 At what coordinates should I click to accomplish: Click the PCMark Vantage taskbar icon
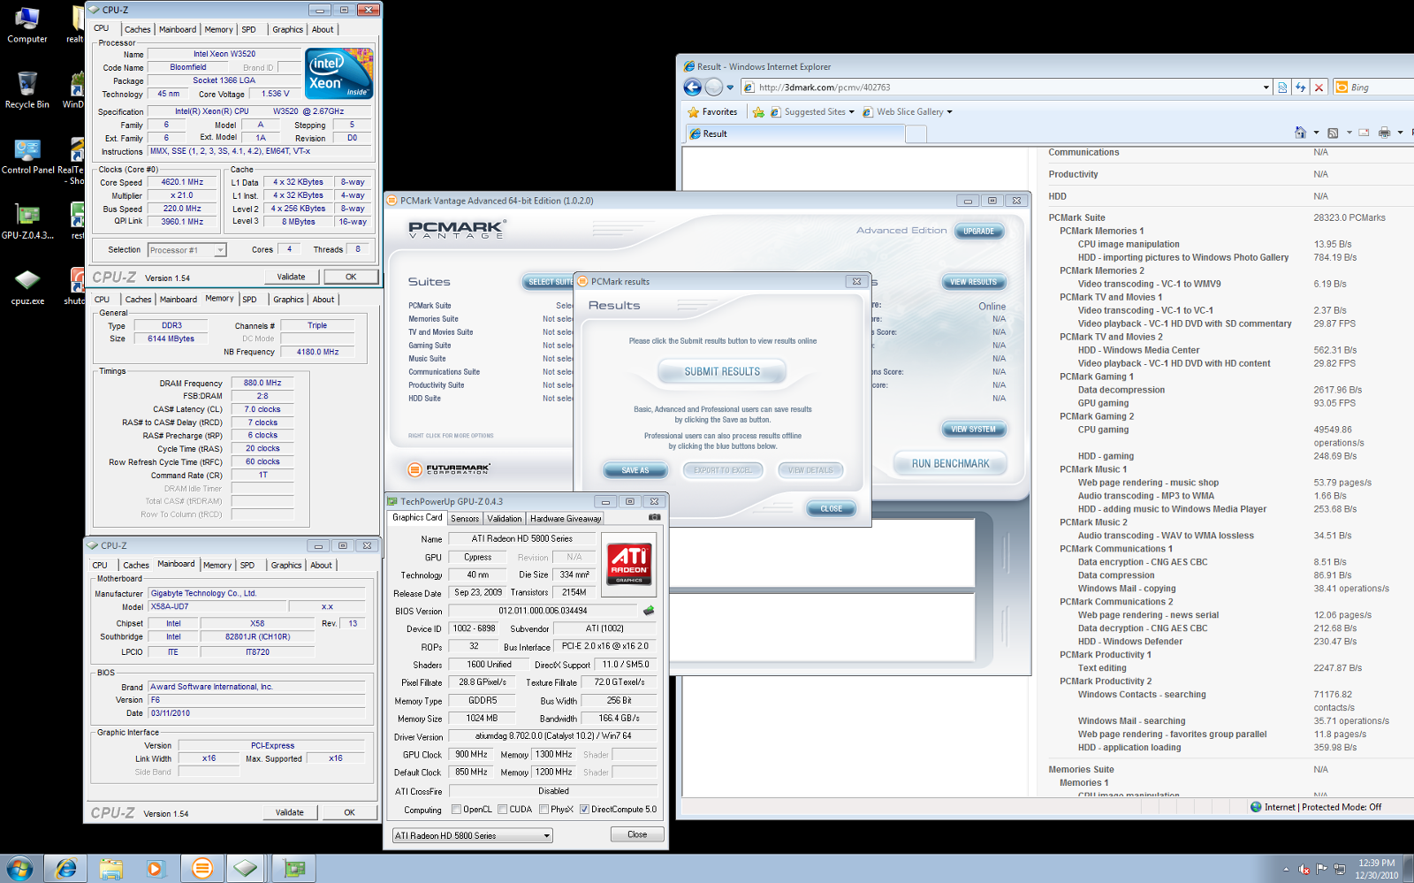[201, 868]
